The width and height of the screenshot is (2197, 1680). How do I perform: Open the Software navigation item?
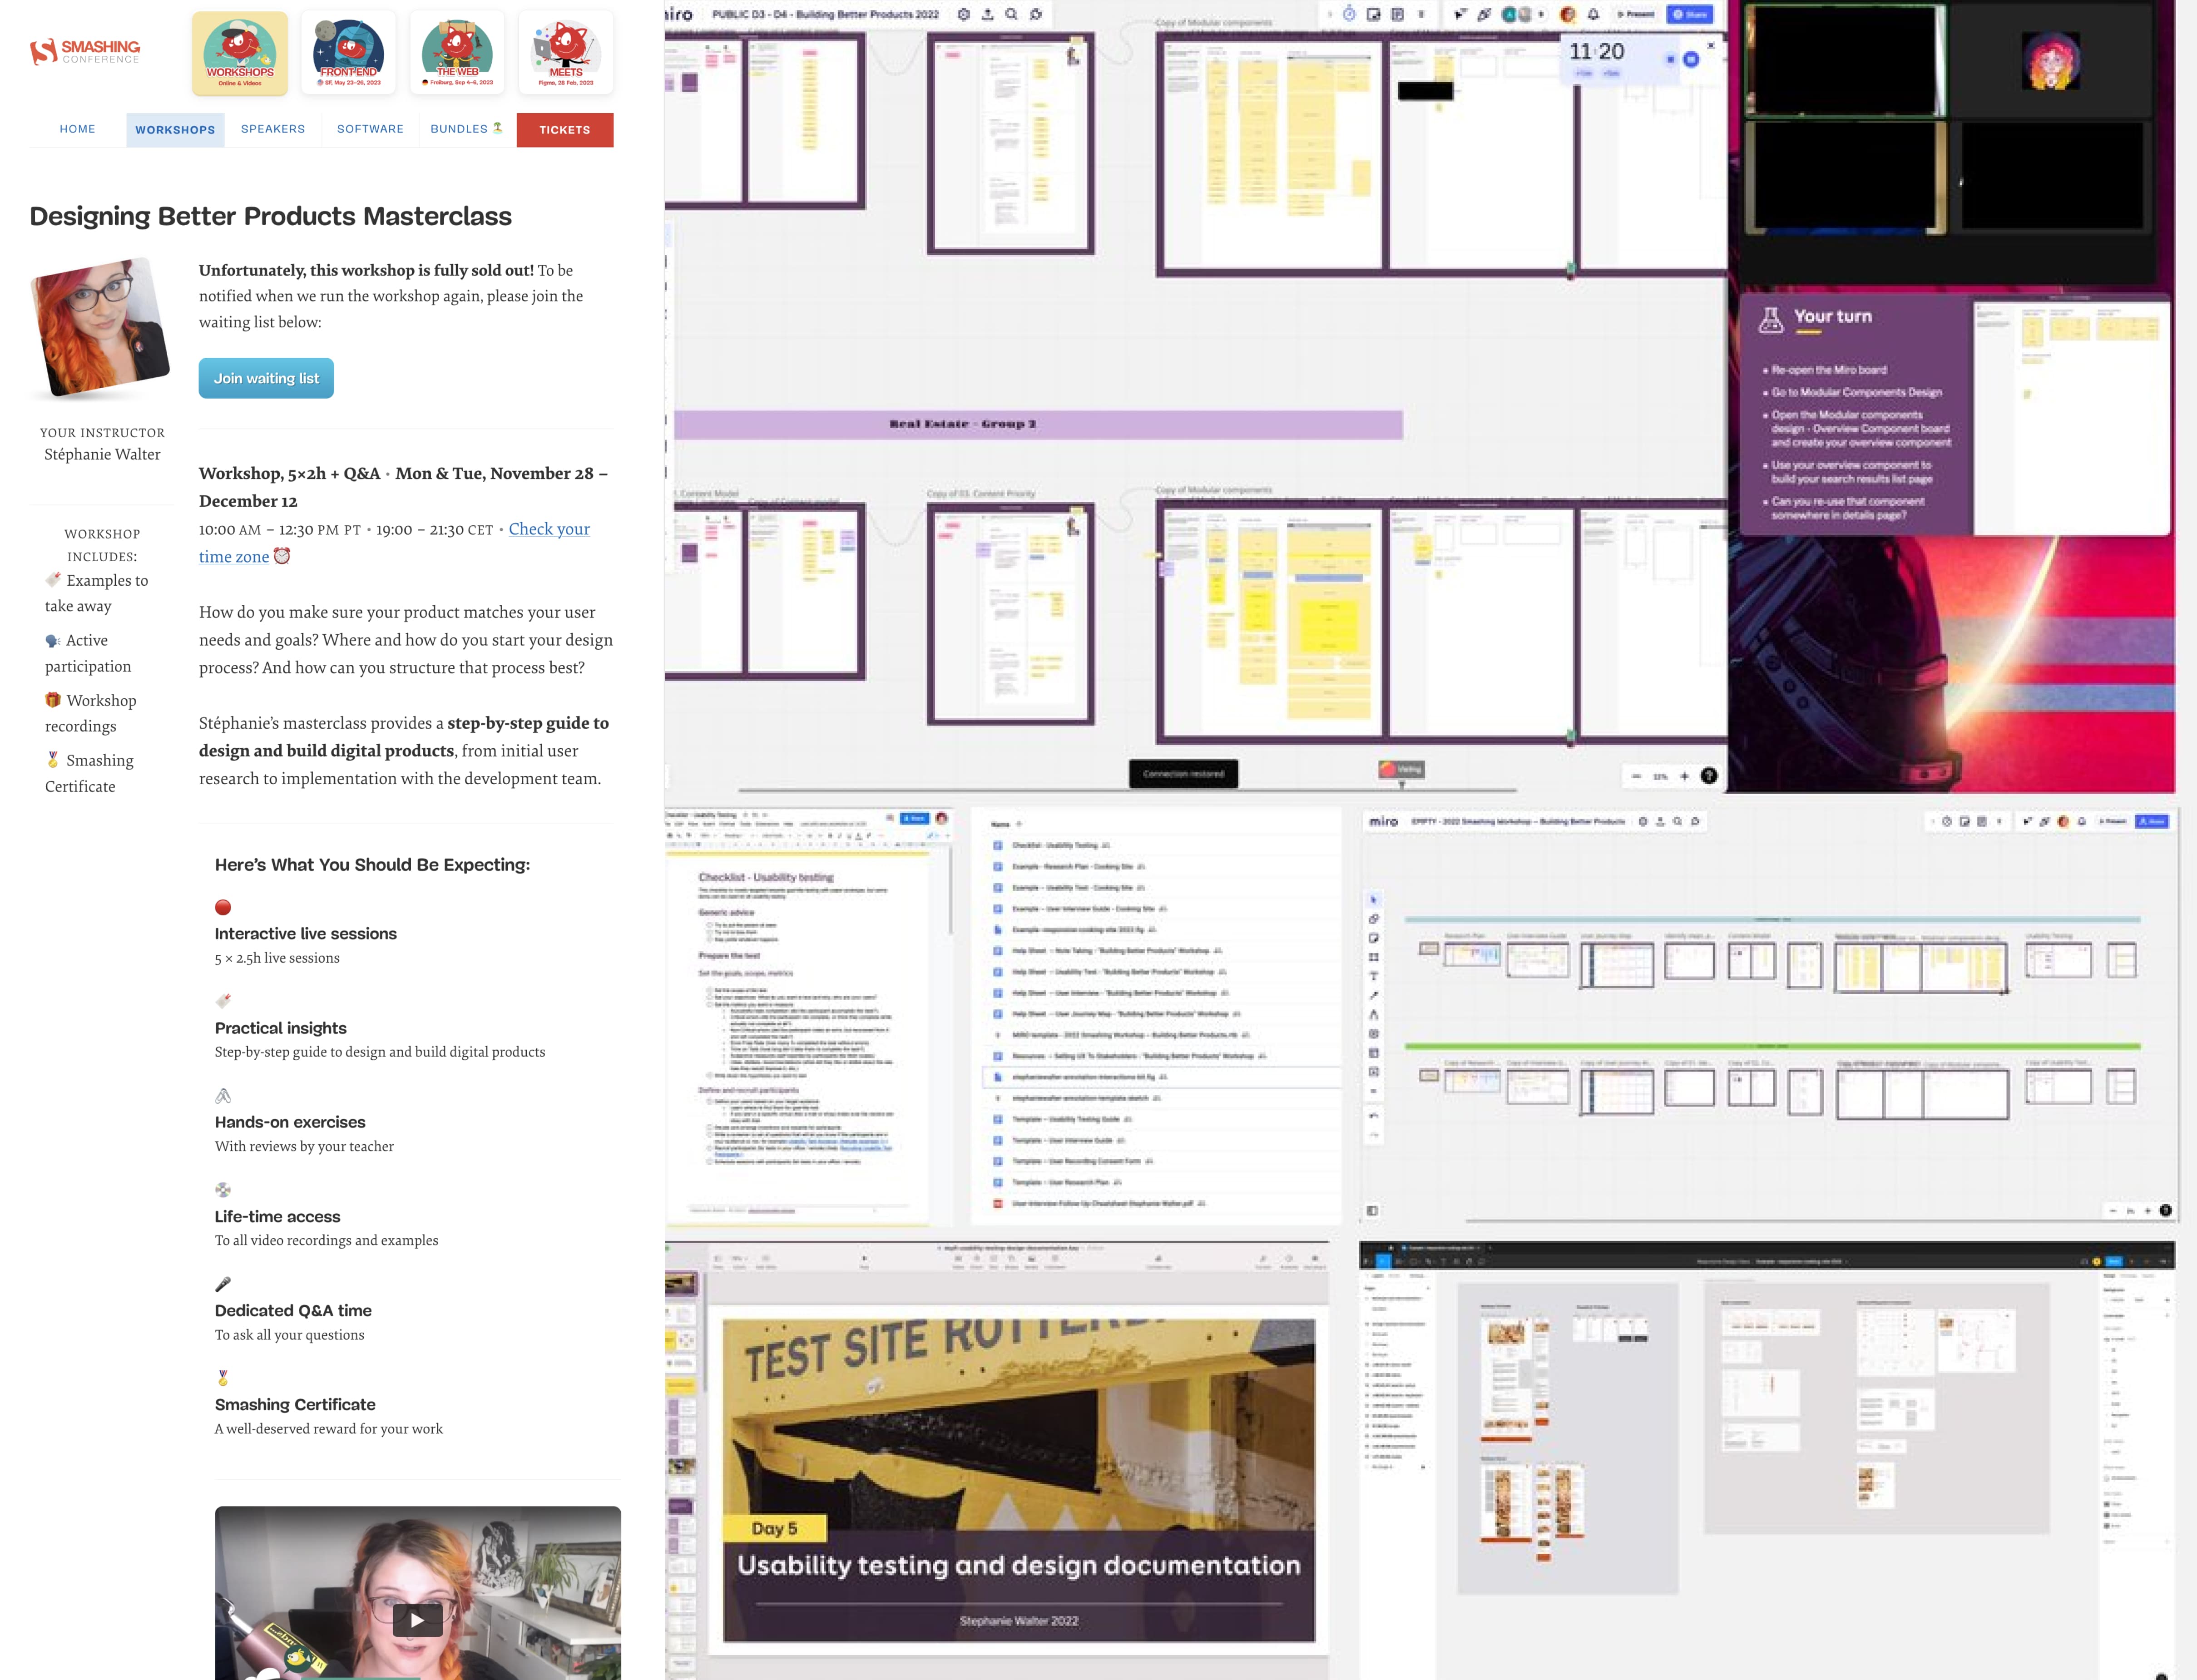click(x=370, y=129)
